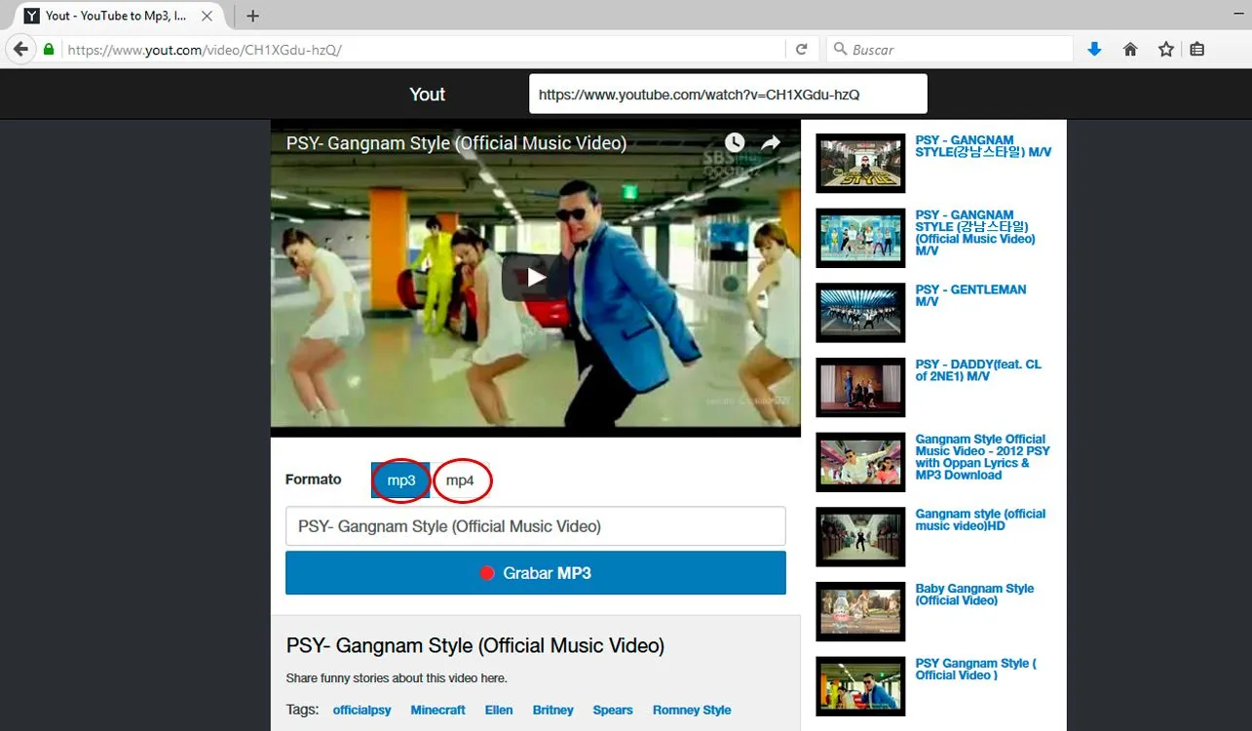Click the green padlock site security icon

[x=49, y=49]
